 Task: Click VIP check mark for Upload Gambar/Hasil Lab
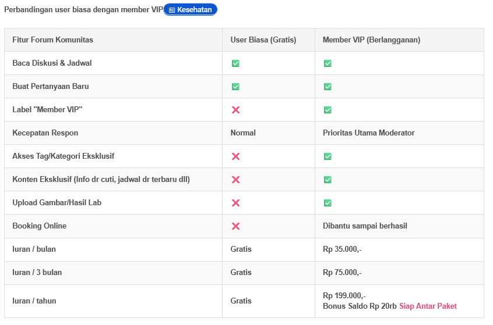point(328,203)
